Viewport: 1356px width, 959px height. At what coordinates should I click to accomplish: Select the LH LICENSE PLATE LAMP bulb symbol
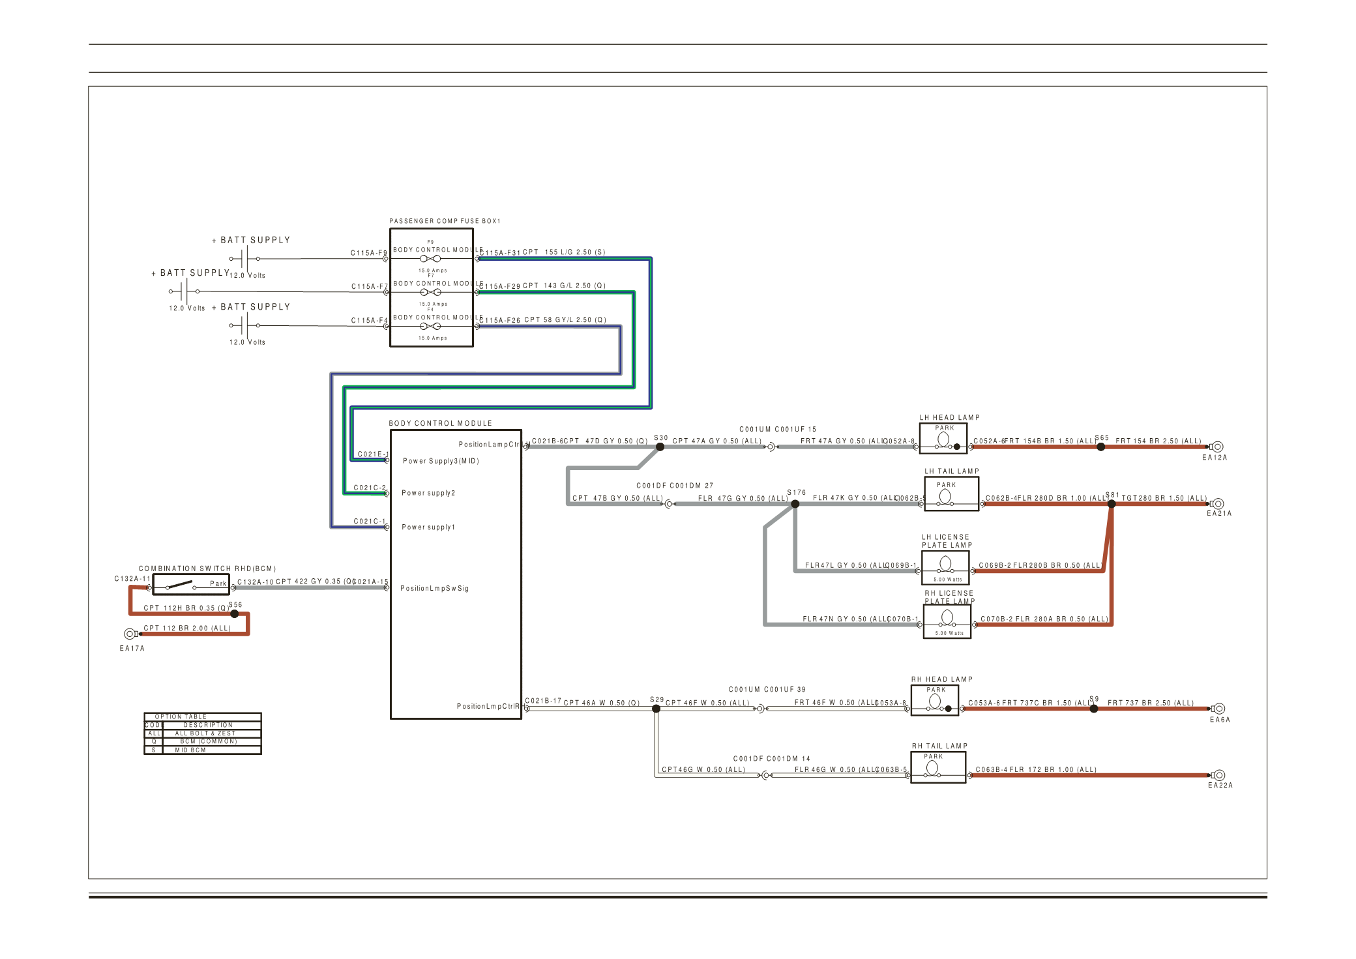[945, 564]
